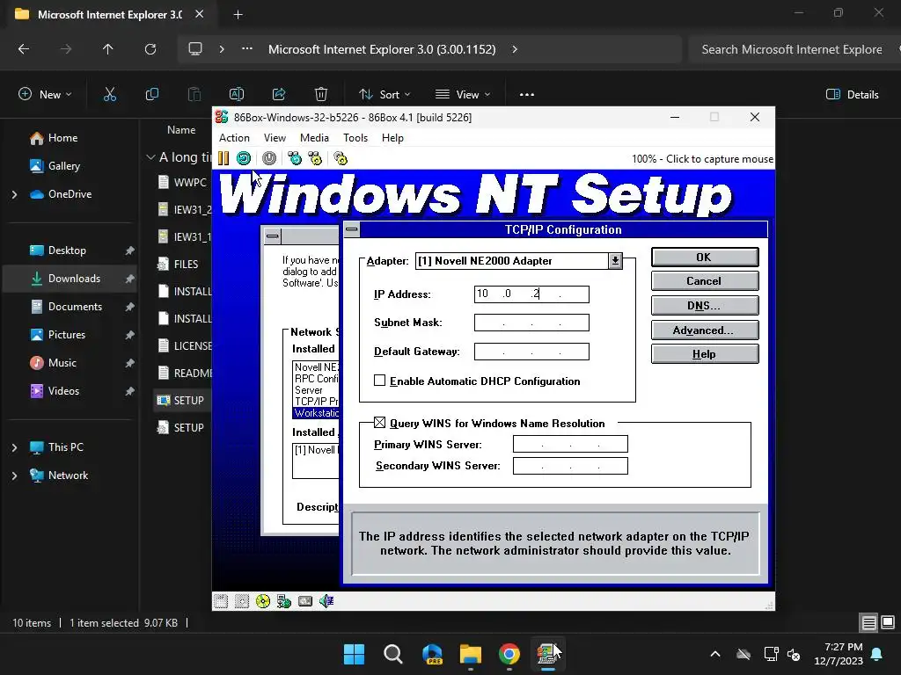Go back in File Explorer
The height and width of the screenshot is (675, 901).
24,49
